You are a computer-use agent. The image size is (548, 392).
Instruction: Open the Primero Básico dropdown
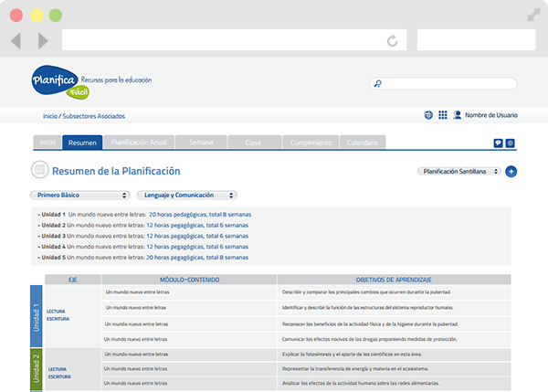click(79, 195)
